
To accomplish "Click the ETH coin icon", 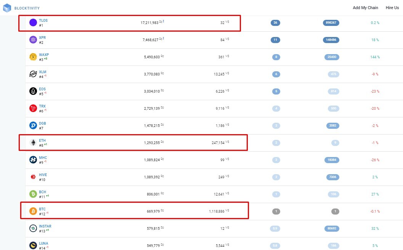I will click(x=33, y=143).
